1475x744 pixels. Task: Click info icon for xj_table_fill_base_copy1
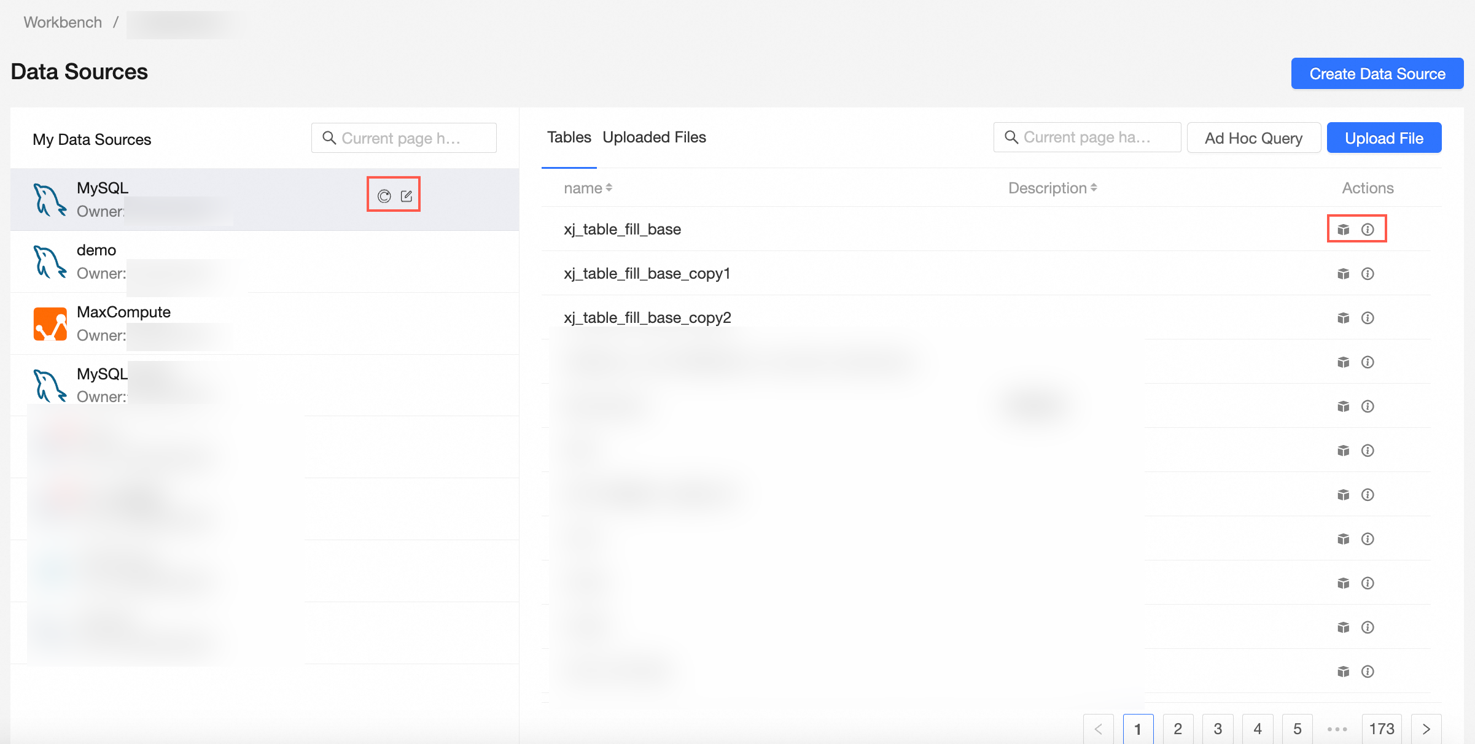1368,273
